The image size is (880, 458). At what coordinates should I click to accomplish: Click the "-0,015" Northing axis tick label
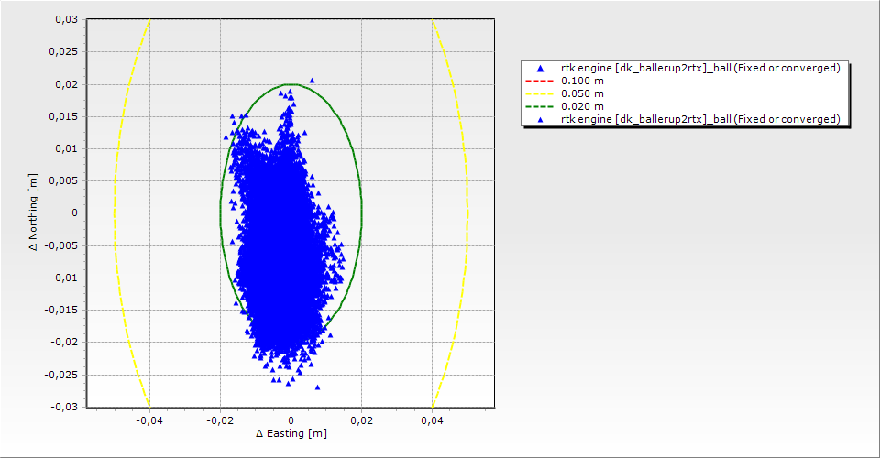coord(61,310)
